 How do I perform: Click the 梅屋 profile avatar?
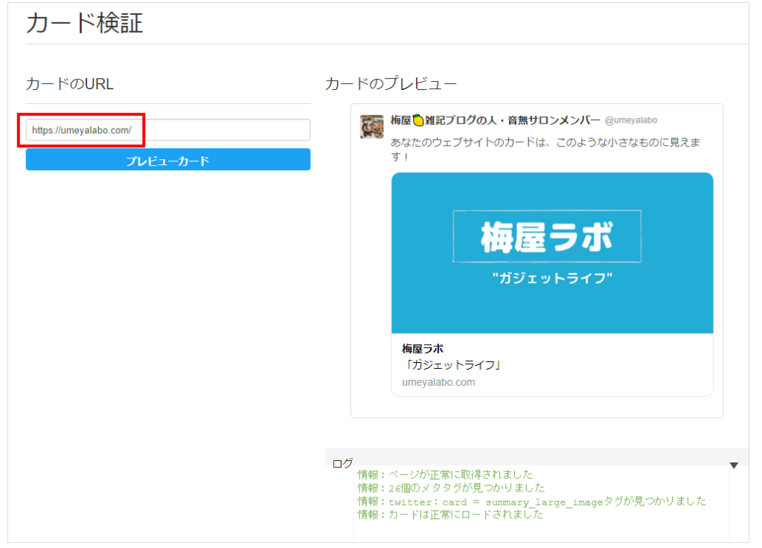click(372, 126)
